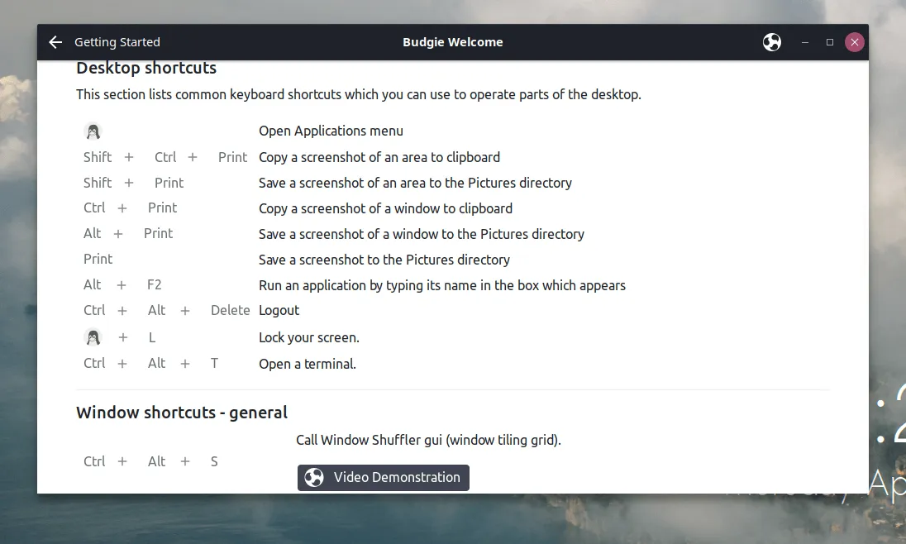Click the Budgie Welcome window title
Screen dimensions: 906x544
pos(452,42)
